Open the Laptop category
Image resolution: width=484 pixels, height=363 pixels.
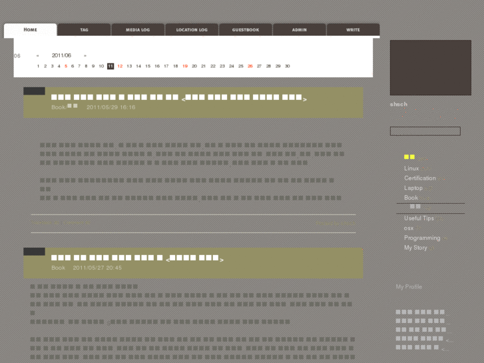[413, 188]
